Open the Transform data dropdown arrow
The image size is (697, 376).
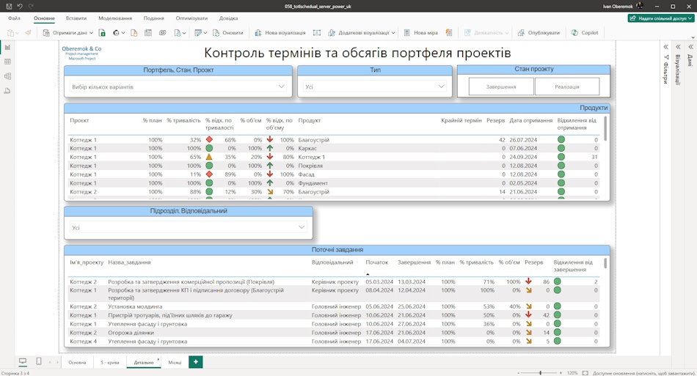pyautogui.click(x=205, y=33)
